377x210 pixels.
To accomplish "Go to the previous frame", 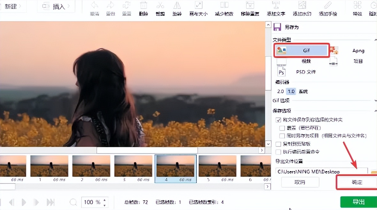I will click(x=11, y=202).
